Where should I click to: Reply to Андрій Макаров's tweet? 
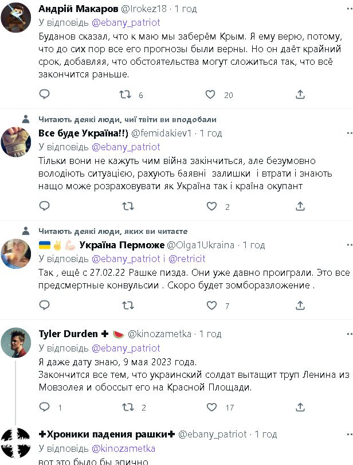tap(45, 95)
